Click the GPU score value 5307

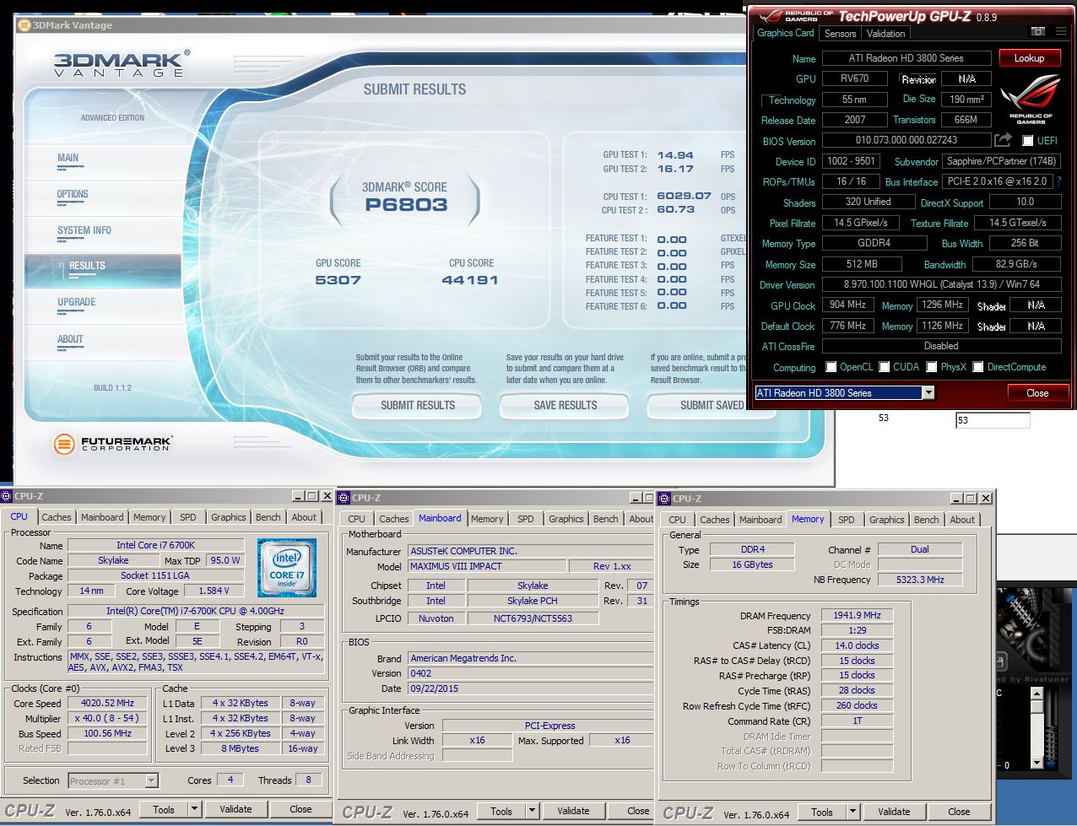(x=338, y=280)
